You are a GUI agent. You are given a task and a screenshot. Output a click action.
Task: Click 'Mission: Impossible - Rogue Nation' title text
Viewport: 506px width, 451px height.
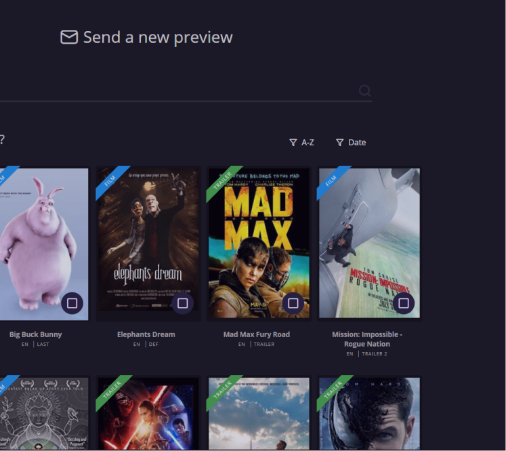click(367, 339)
